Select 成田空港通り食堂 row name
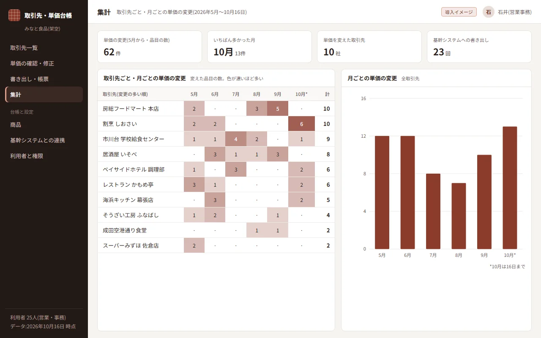This screenshot has height=338, width=541. pos(125,230)
